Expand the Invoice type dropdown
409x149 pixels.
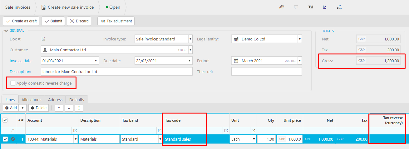coord(190,39)
